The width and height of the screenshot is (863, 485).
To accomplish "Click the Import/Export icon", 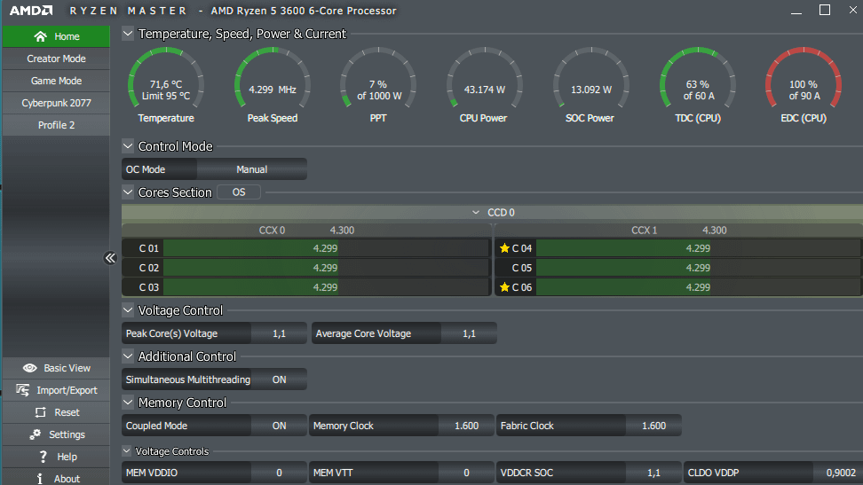I will (22, 390).
